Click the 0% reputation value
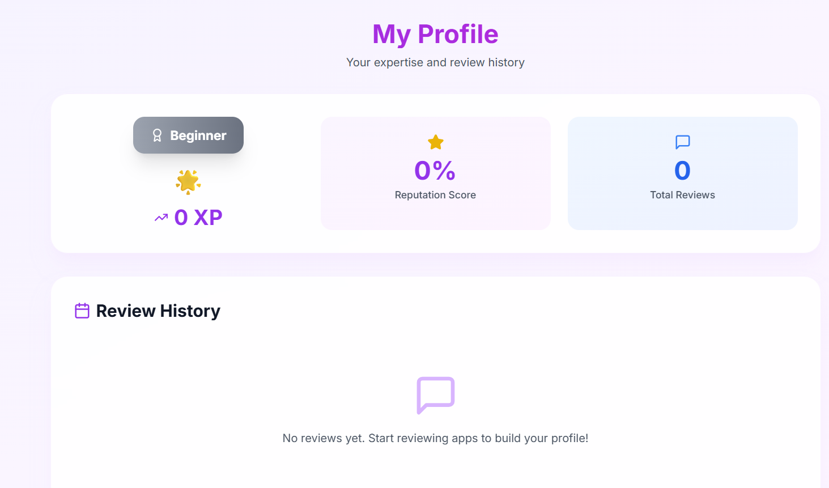Image resolution: width=829 pixels, height=488 pixels. tap(435, 169)
